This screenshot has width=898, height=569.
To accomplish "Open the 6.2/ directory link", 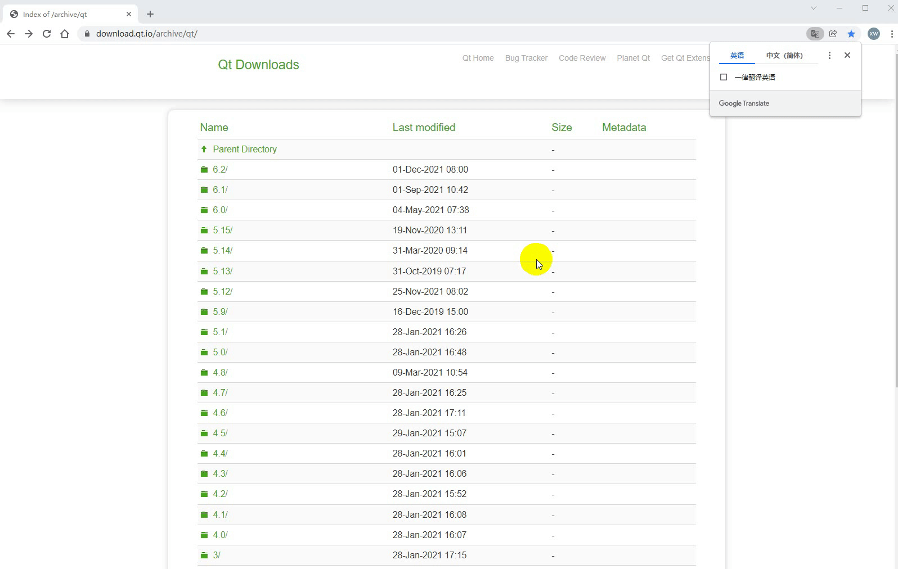I will (x=220, y=170).
